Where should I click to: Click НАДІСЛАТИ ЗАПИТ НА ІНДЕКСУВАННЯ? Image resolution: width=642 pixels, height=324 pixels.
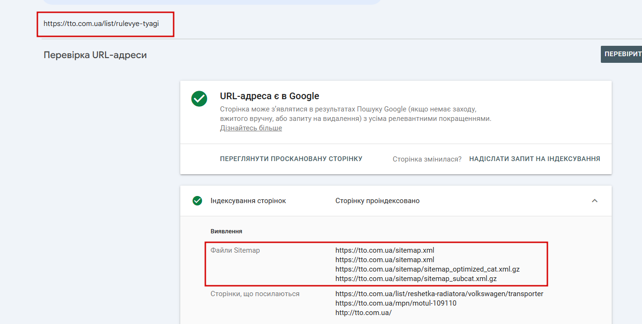(535, 159)
